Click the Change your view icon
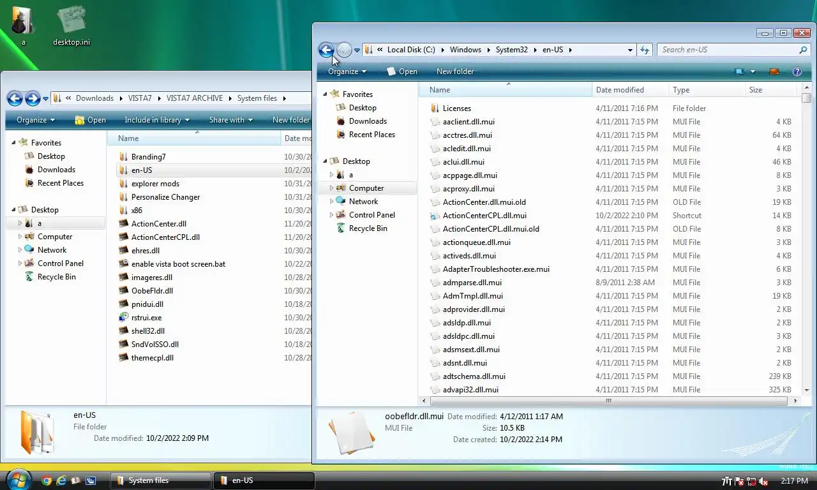817x490 pixels. 740,71
